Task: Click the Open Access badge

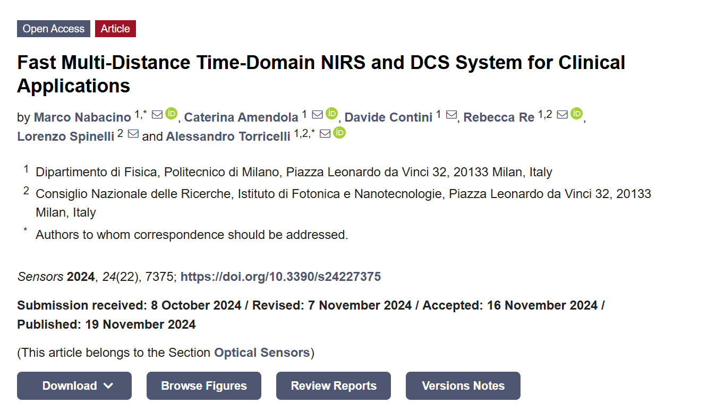Action: coord(54,29)
